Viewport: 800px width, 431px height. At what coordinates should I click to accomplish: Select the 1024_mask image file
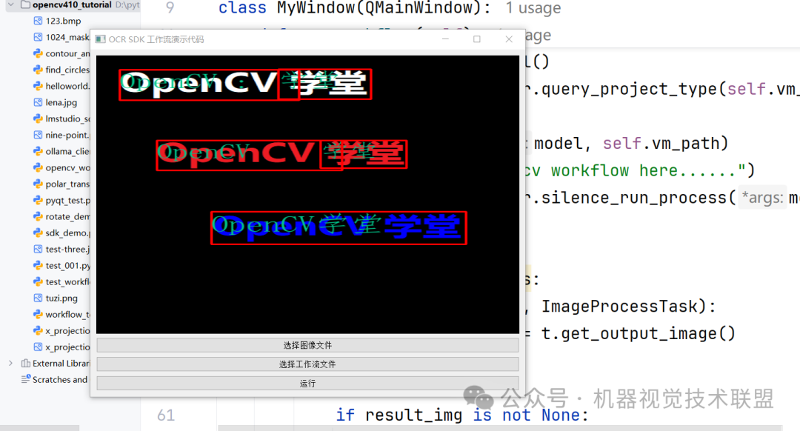tap(67, 37)
